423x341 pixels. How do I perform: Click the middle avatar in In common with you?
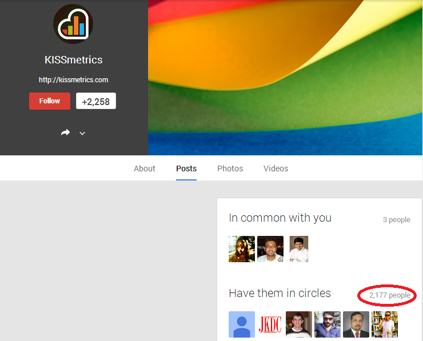click(x=270, y=249)
